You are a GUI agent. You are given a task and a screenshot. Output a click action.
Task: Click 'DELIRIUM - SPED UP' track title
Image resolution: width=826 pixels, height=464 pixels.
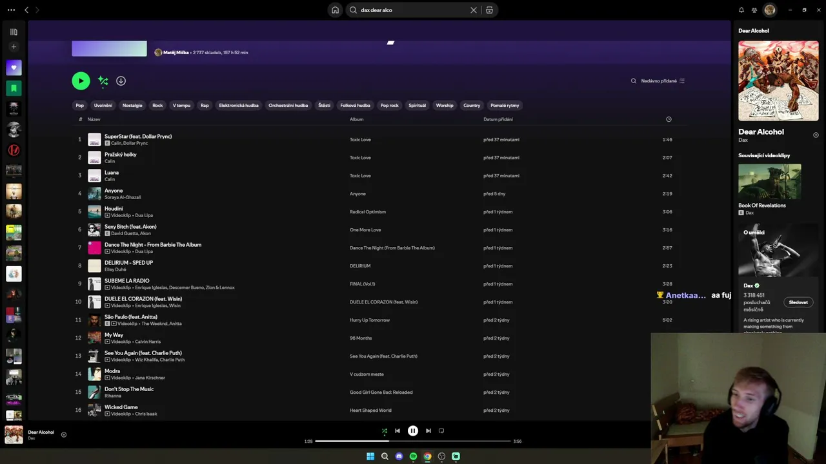(129, 263)
